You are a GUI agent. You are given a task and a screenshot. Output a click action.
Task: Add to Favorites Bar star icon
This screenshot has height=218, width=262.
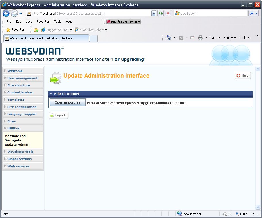tap(36, 30)
